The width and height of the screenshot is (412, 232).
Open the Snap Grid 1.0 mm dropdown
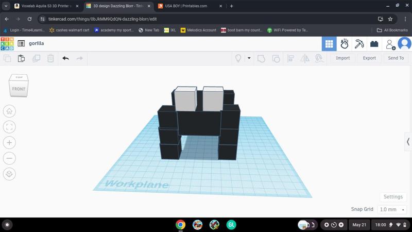(x=392, y=210)
